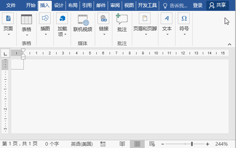Switch to the 视图 View tab
The width and height of the screenshot is (236, 148).
[x=129, y=5]
